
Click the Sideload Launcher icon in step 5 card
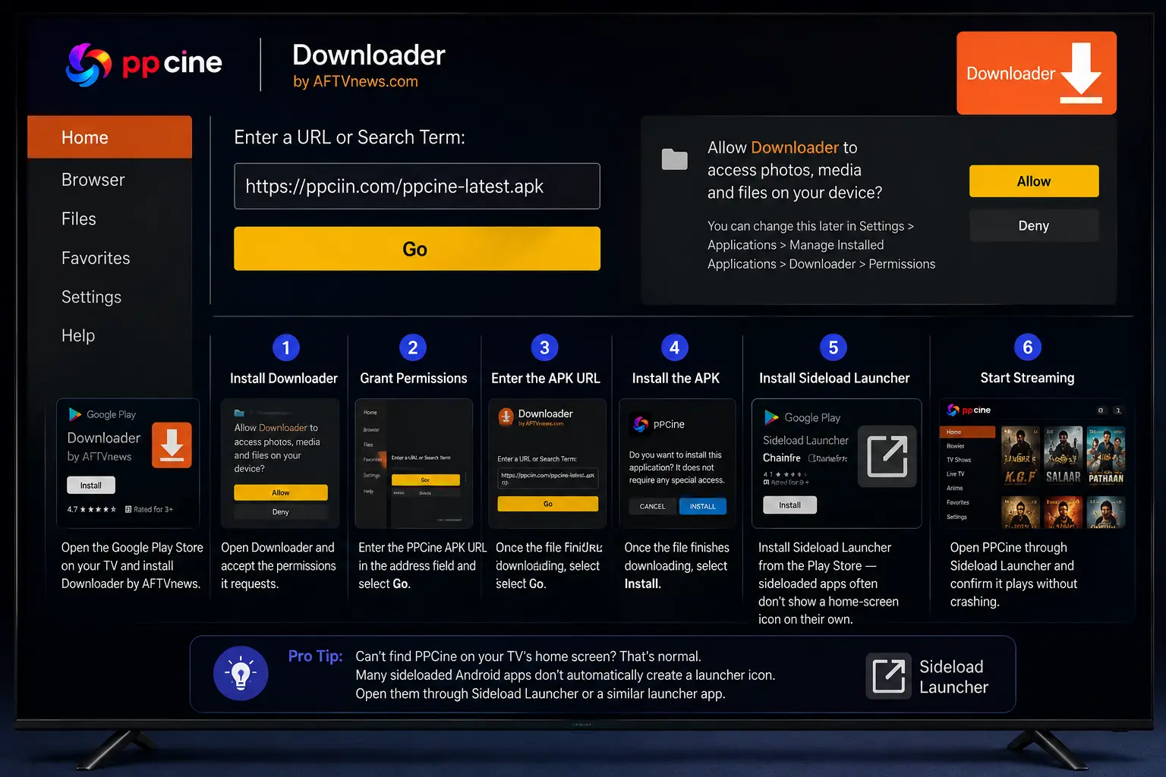[x=887, y=456]
